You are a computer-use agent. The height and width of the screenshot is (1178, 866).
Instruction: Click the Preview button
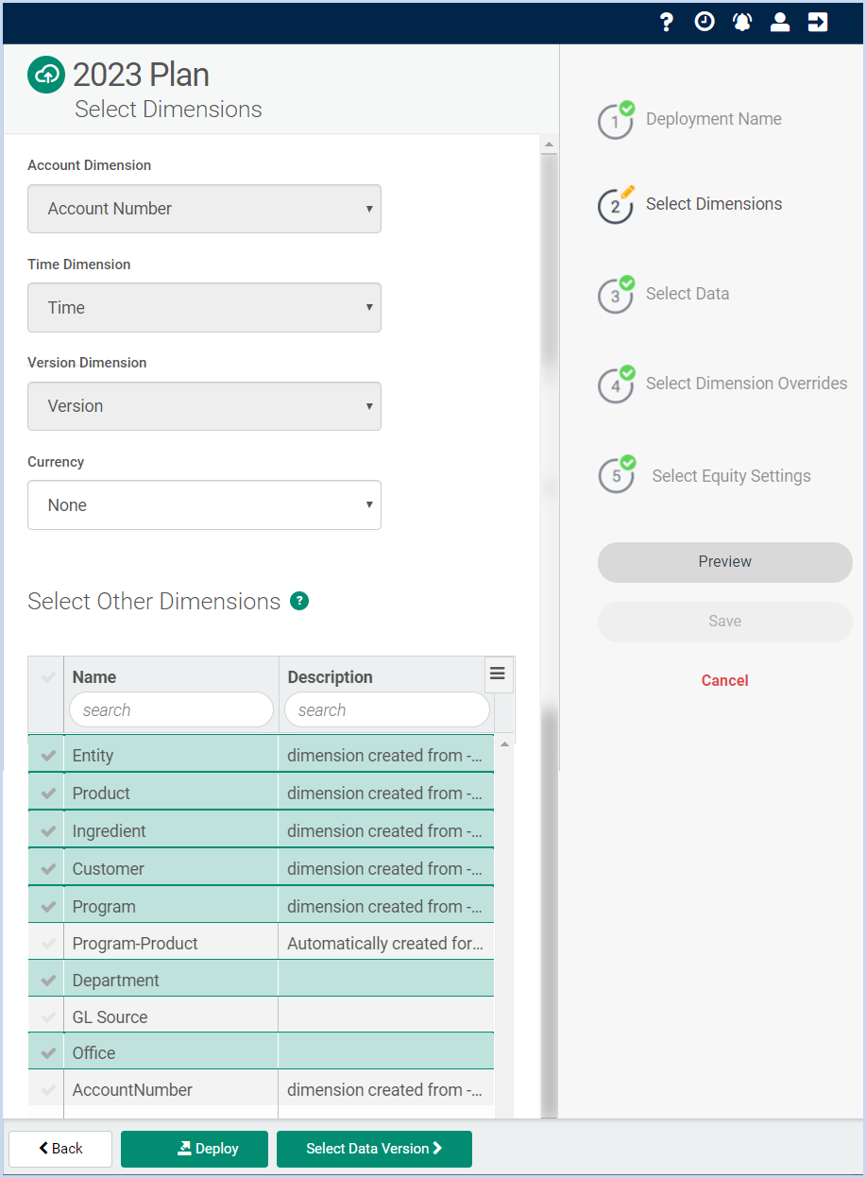[x=725, y=562]
